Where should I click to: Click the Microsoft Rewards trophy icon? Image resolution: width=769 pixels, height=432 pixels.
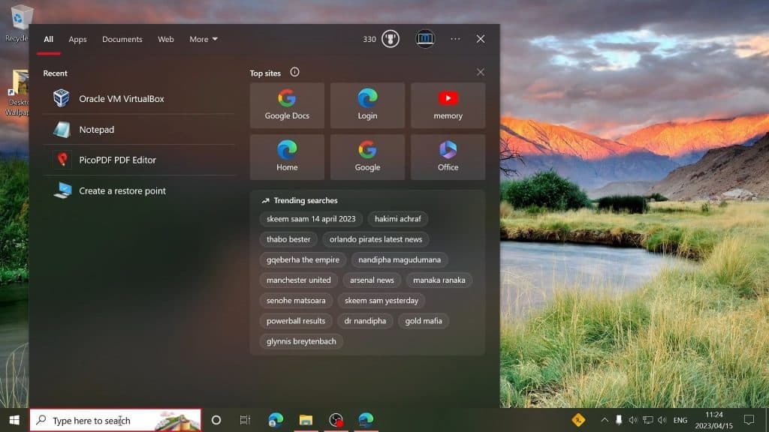click(389, 38)
